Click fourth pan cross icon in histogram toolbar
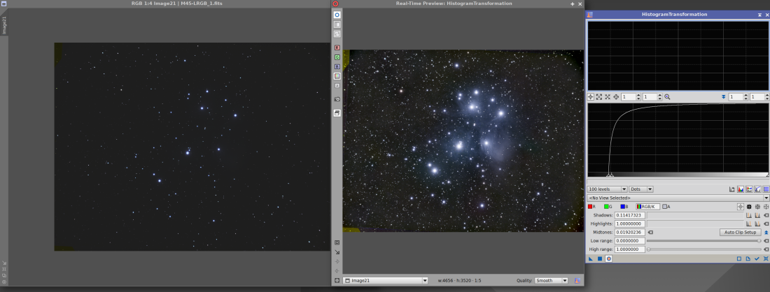This screenshot has width=770, height=292. point(616,97)
